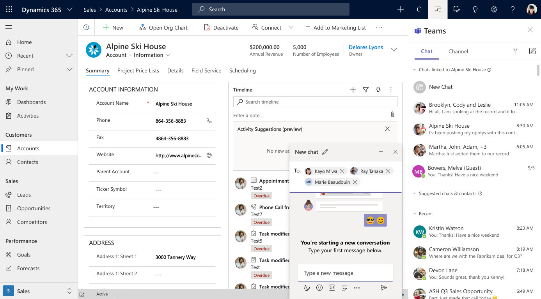Viewport: 541px width, 299px height.
Task: Select the Chat tab in Teams
Action: point(427,51)
